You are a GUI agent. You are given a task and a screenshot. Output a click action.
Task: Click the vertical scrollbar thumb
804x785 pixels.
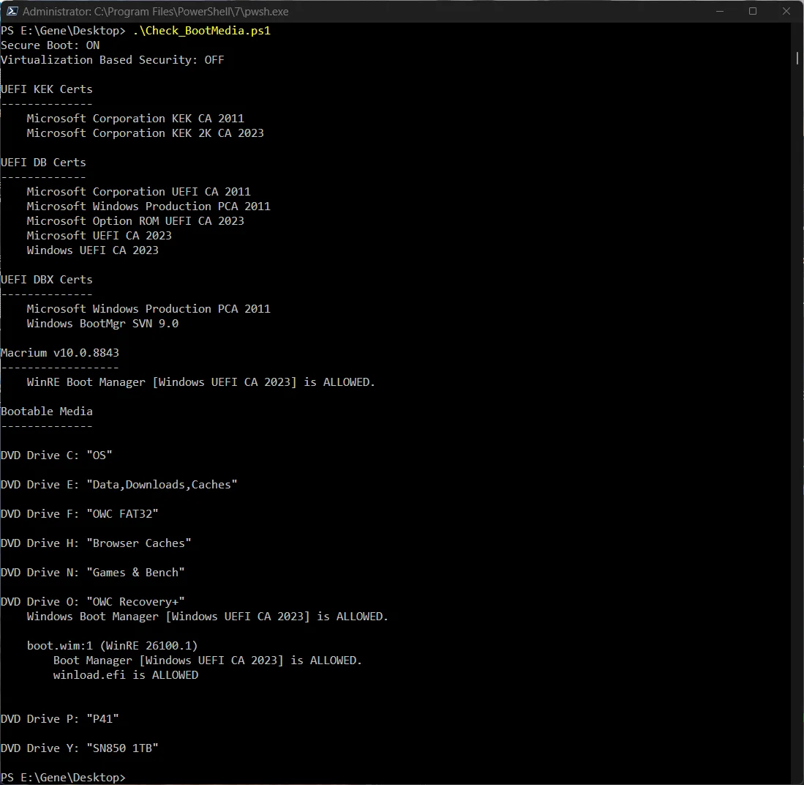(797, 58)
